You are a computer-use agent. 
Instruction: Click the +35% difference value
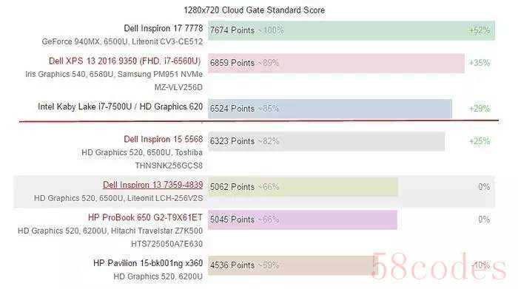point(480,63)
